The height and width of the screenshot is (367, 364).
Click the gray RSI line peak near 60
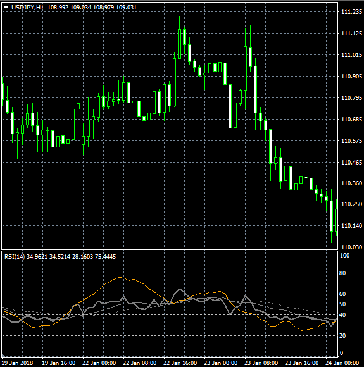180,290
